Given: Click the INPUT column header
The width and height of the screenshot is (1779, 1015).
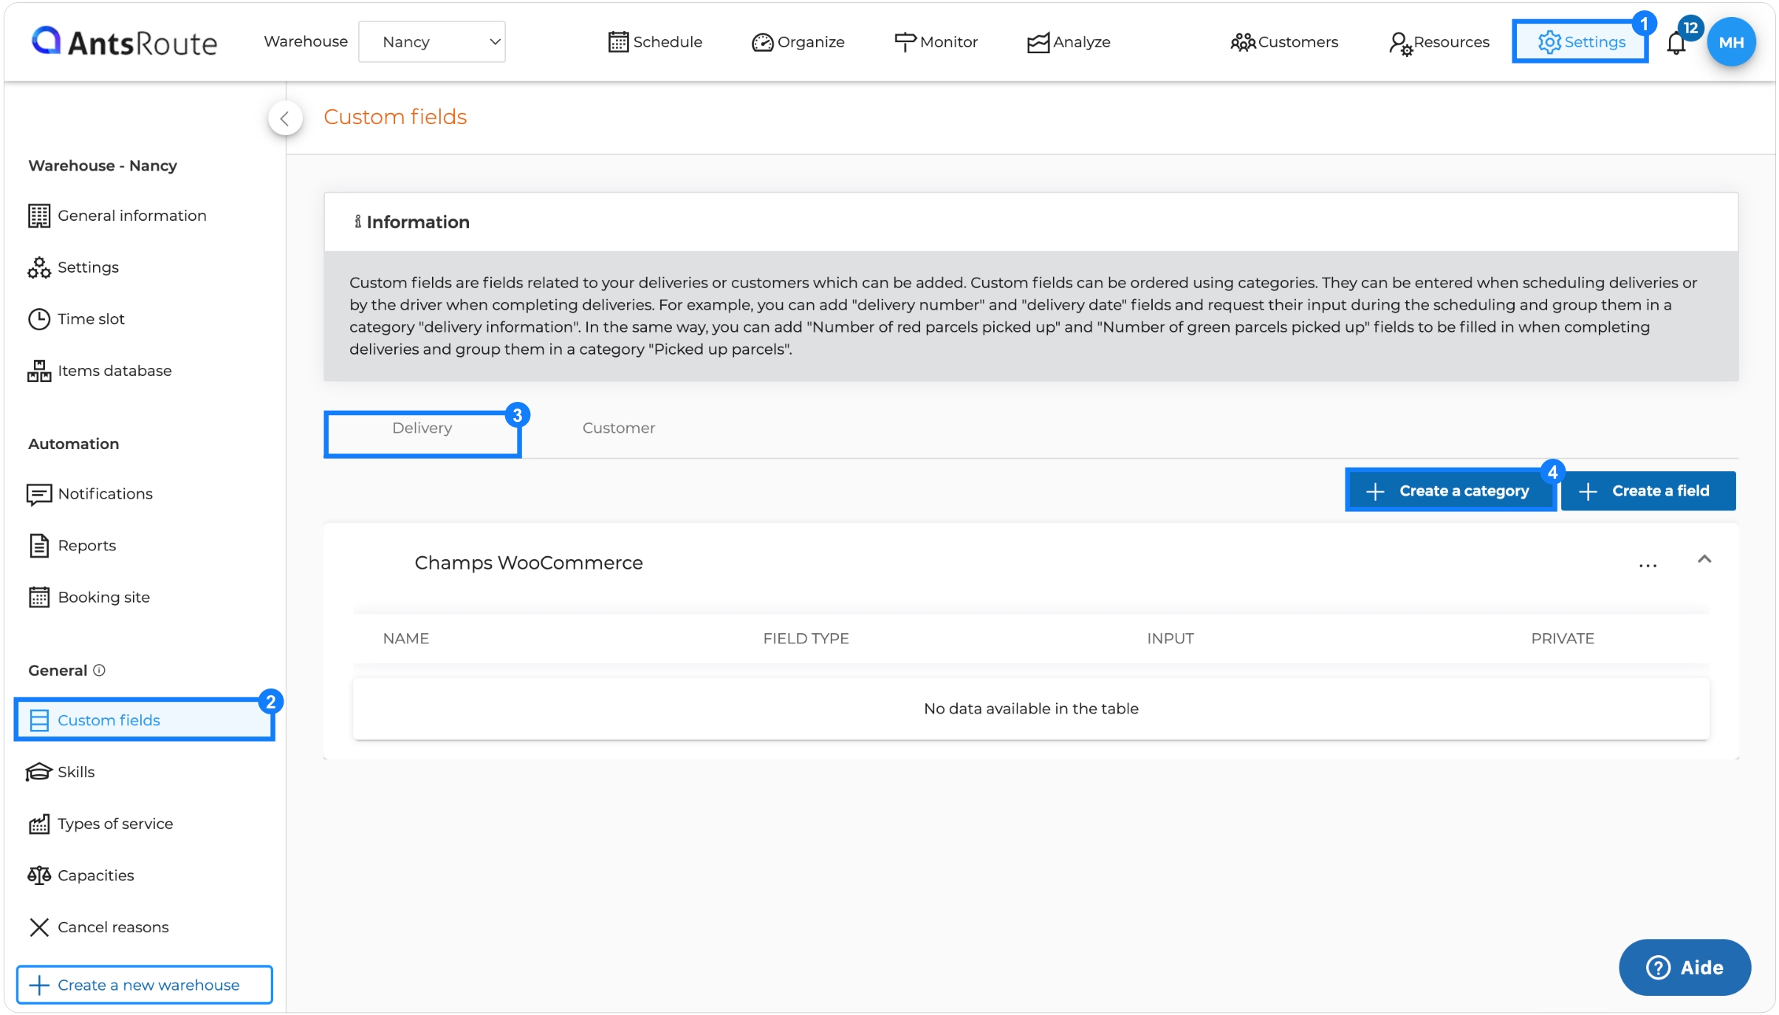Looking at the screenshot, I should 1170,638.
